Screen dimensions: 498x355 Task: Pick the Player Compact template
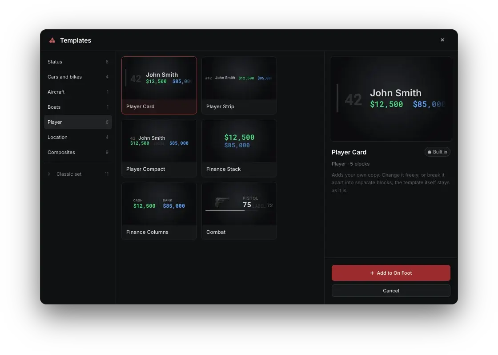click(x=159, y=148)
